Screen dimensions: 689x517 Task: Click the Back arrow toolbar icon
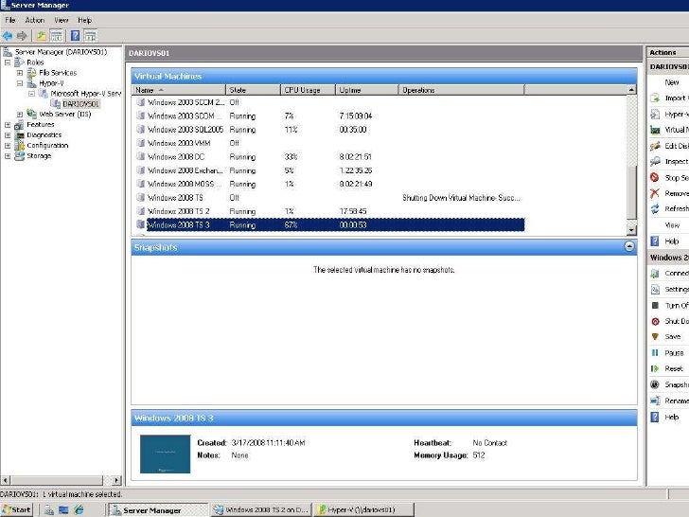click(x=8, y=36)
